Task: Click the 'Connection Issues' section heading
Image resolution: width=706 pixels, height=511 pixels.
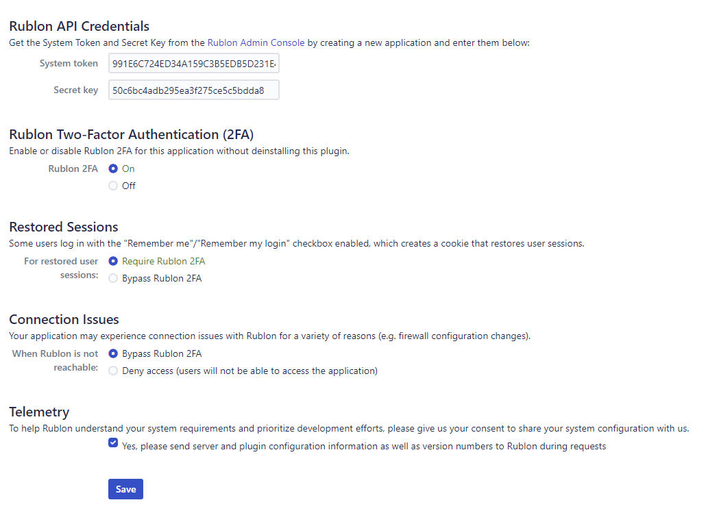Action: (64, 319)
